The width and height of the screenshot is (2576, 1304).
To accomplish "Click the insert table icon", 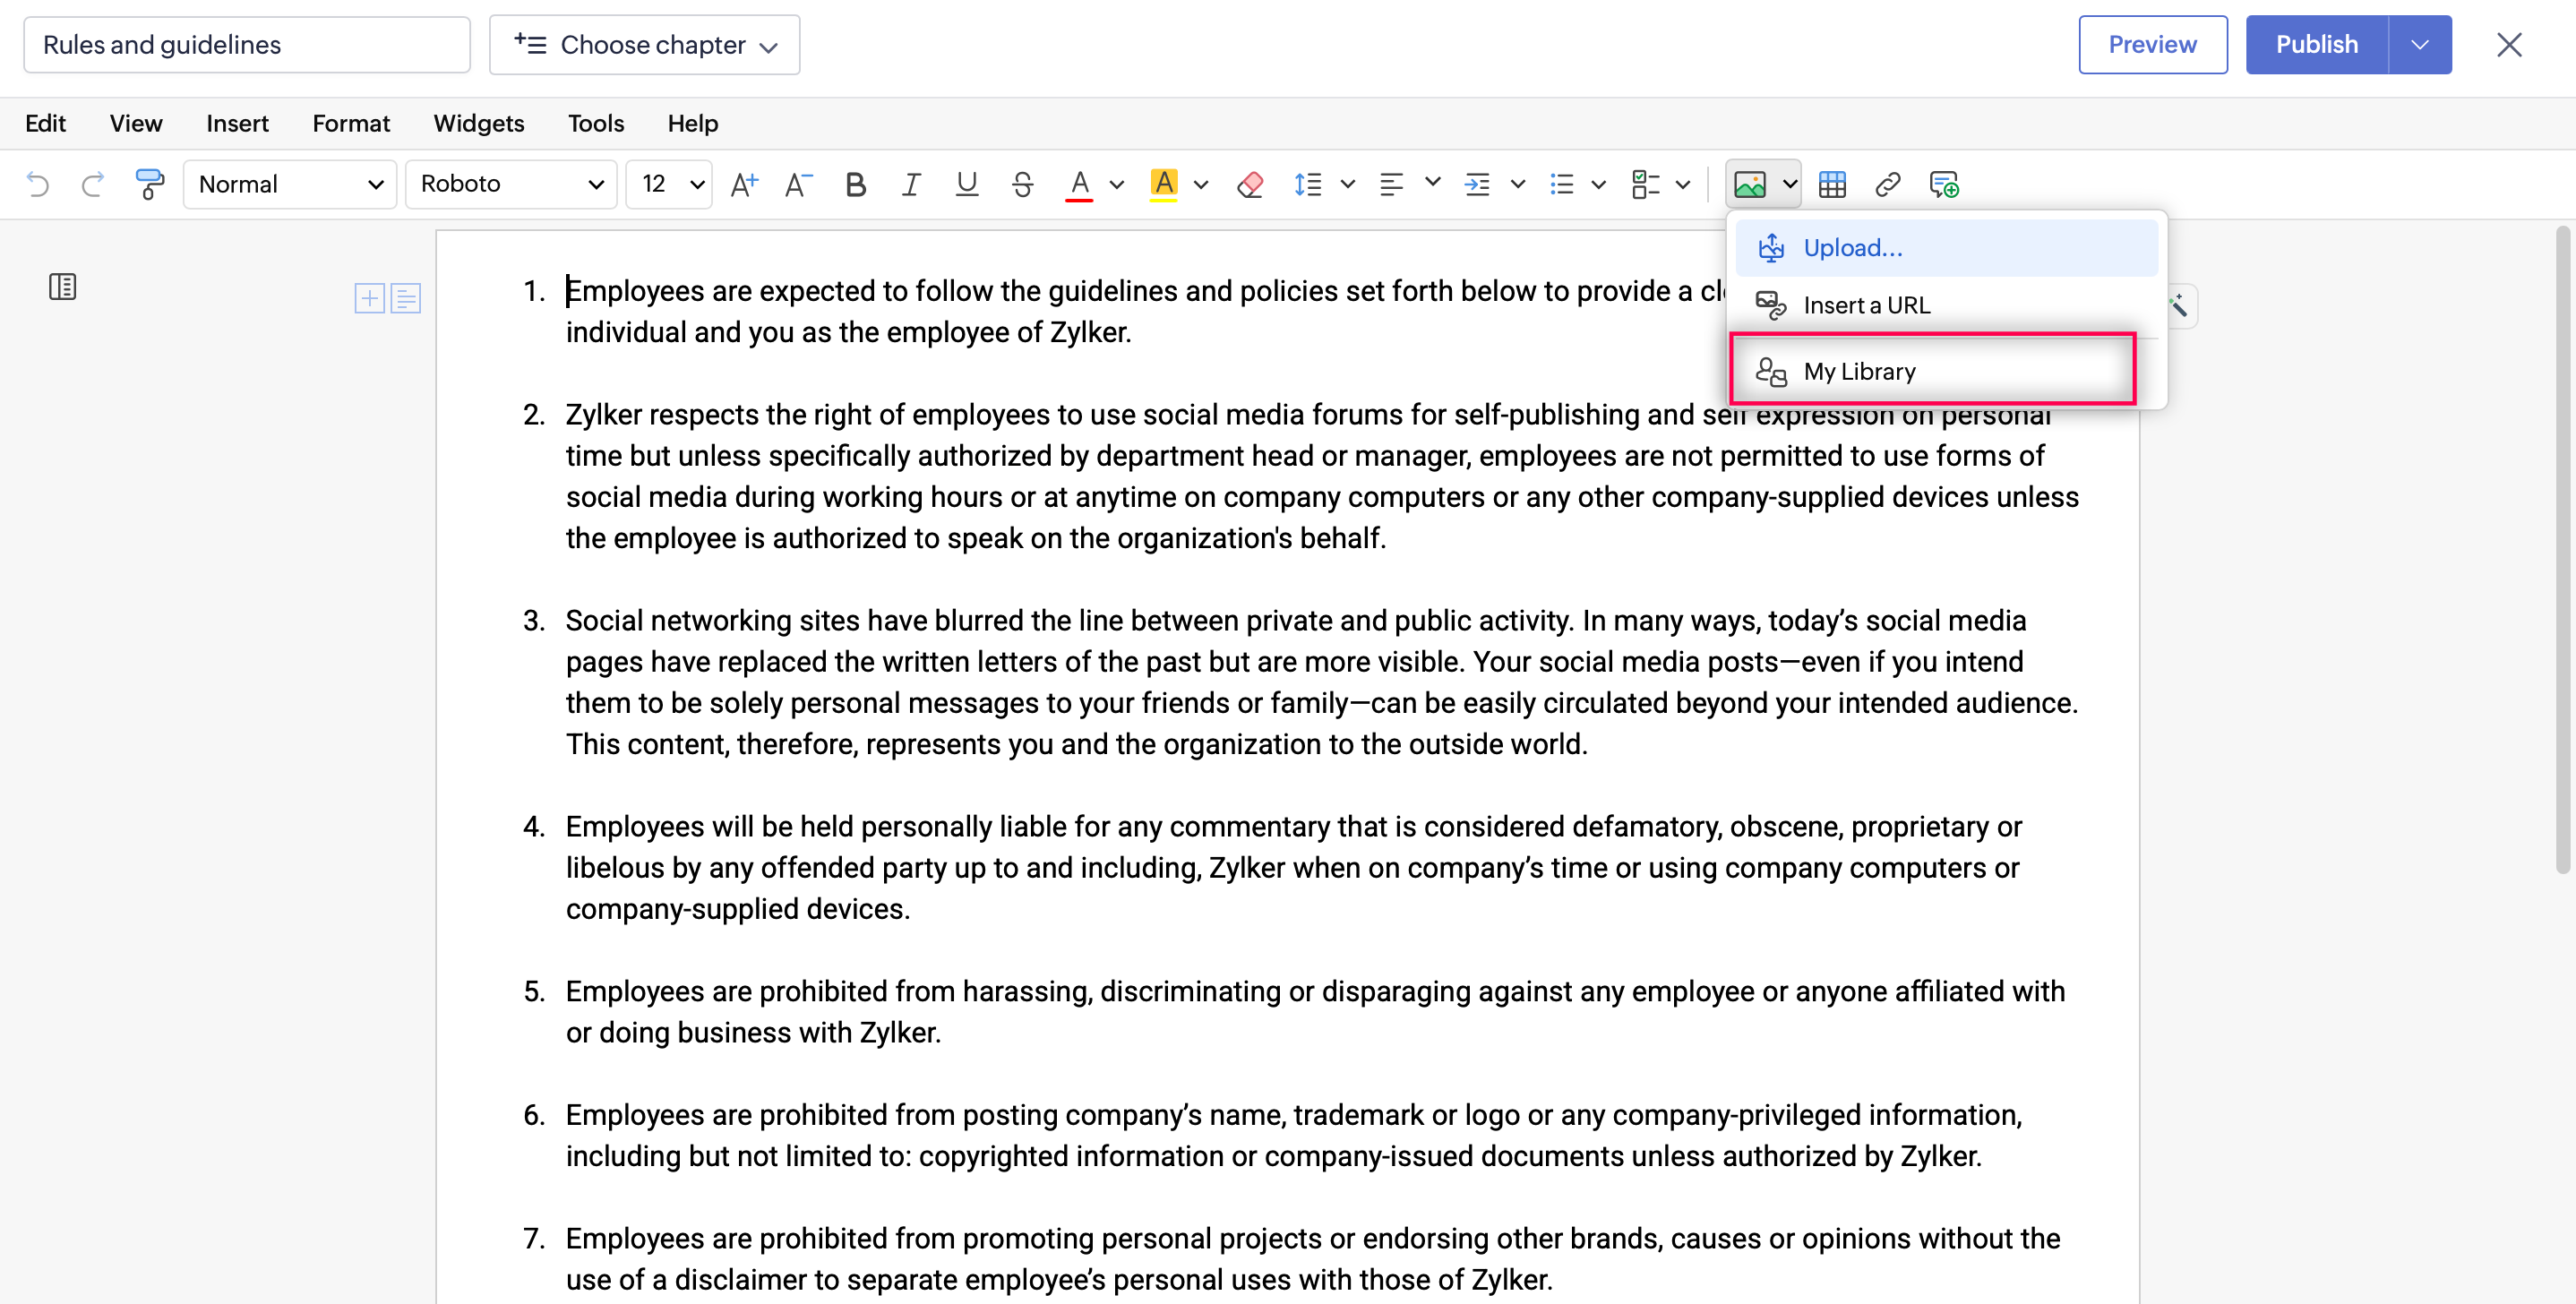I will [1832, 184].
